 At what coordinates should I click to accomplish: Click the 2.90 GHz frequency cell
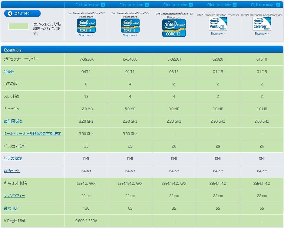pyautogui.click(x=218, y=121)
